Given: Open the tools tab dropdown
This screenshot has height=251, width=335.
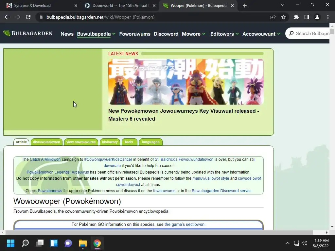Looking at the screenshot, I should [x=129, y=142].
